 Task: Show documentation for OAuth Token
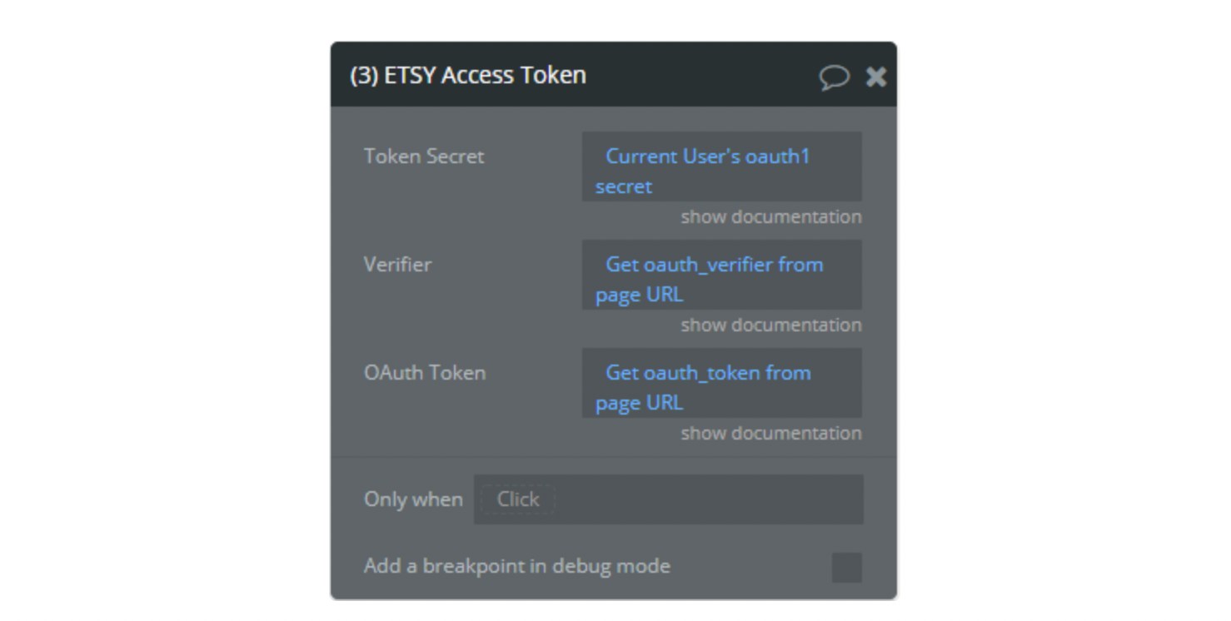pyautogui.click(x=771, y=433)
